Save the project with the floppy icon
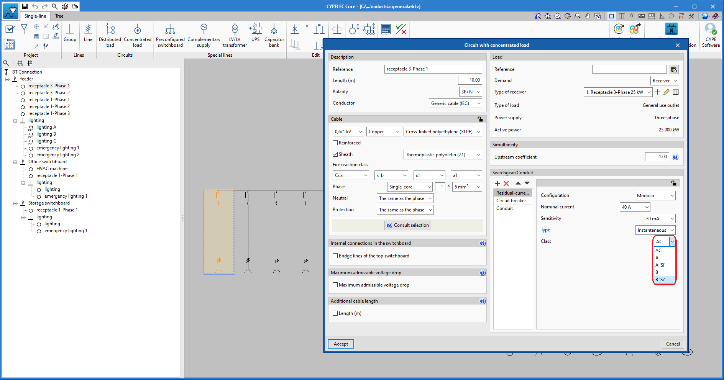 (x=25, y=6)
